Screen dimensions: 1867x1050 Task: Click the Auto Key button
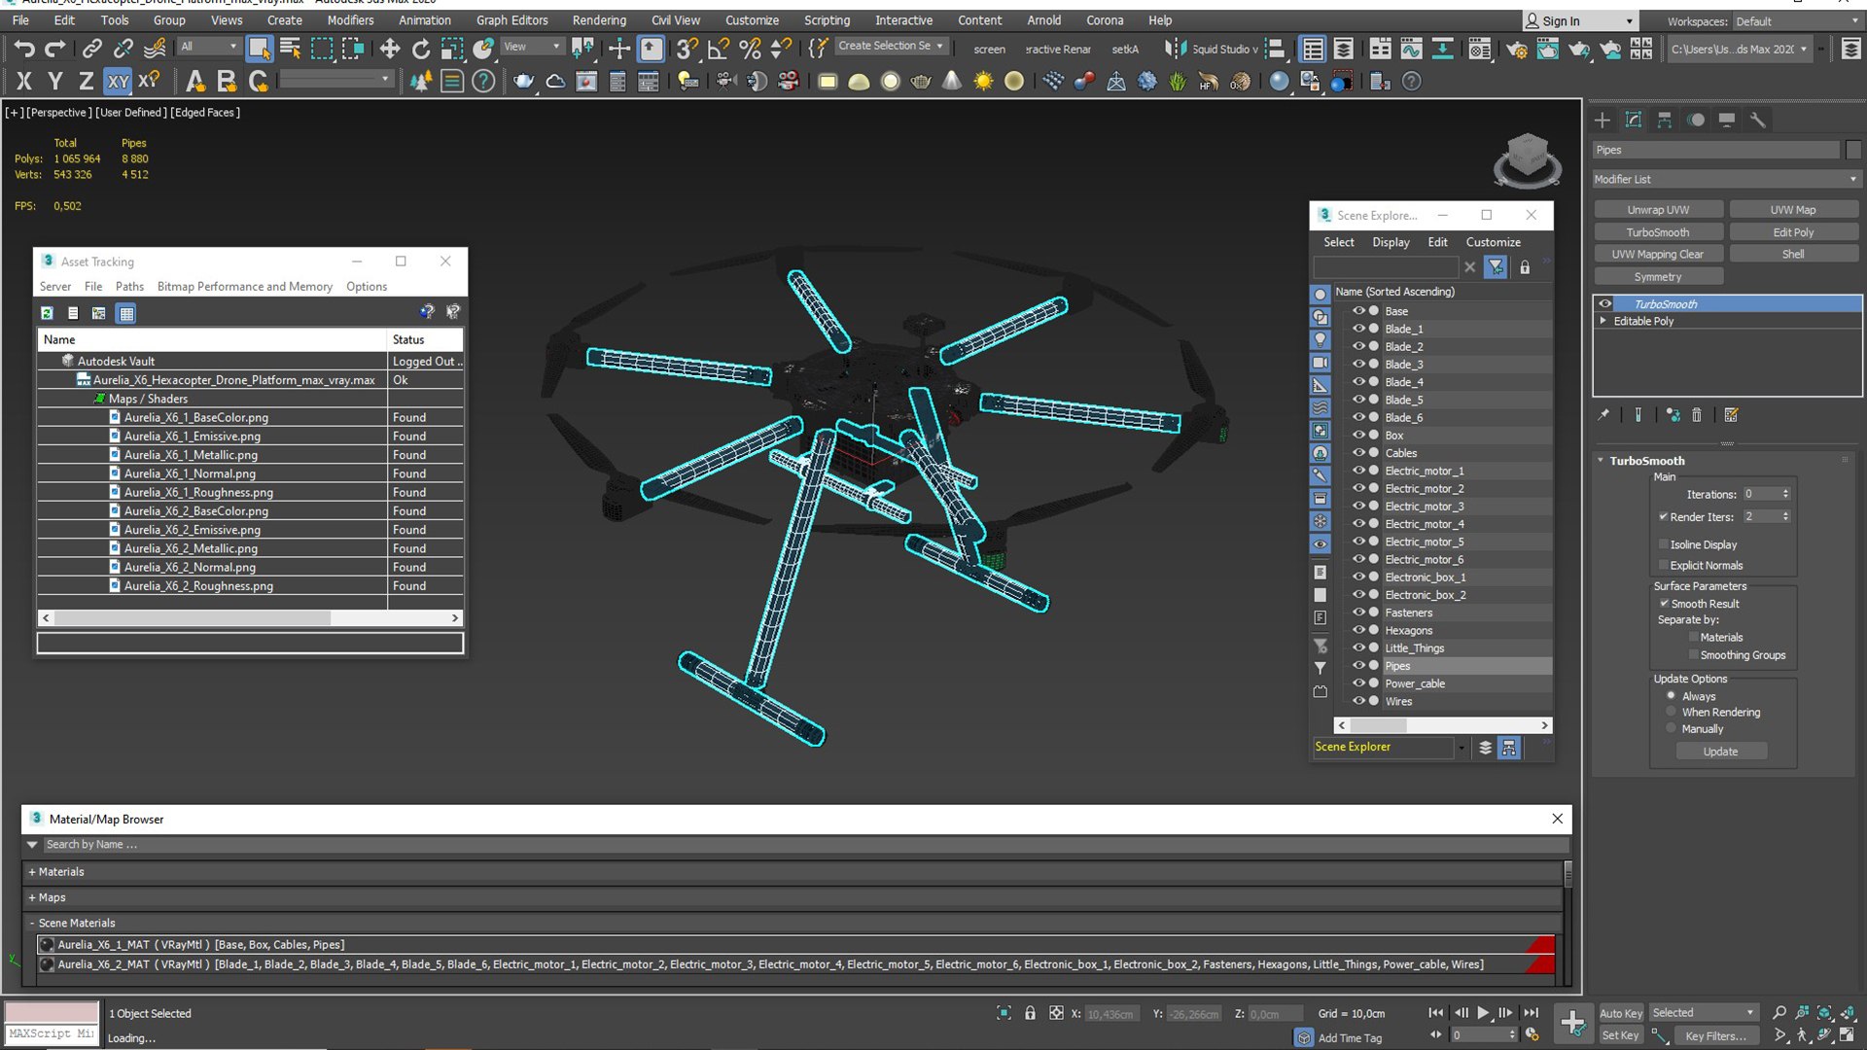pos(1620,1013)
